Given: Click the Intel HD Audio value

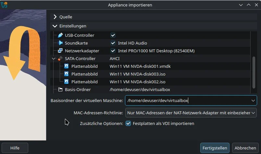Looking at the screenshot, I should [132, 43].
